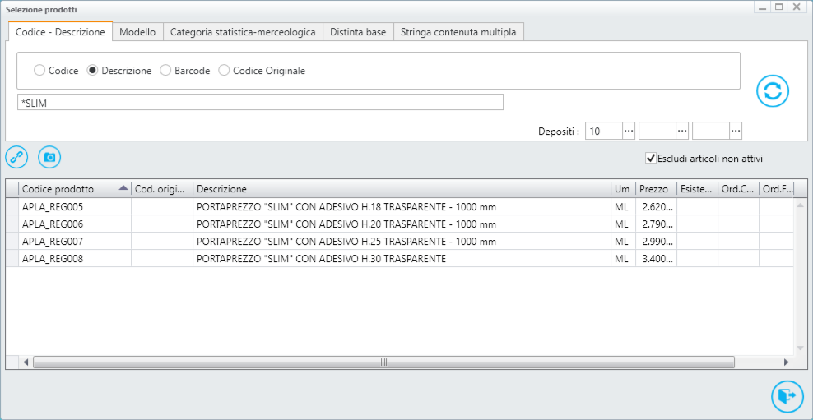
Task: Click the vertical scrollbar down arrow
Action: [800, 348]
